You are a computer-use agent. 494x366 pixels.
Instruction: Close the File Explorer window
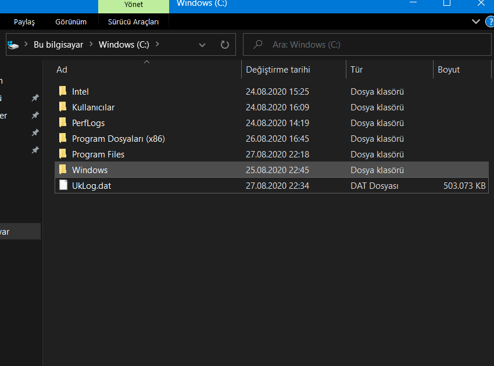tap(481, 3)
